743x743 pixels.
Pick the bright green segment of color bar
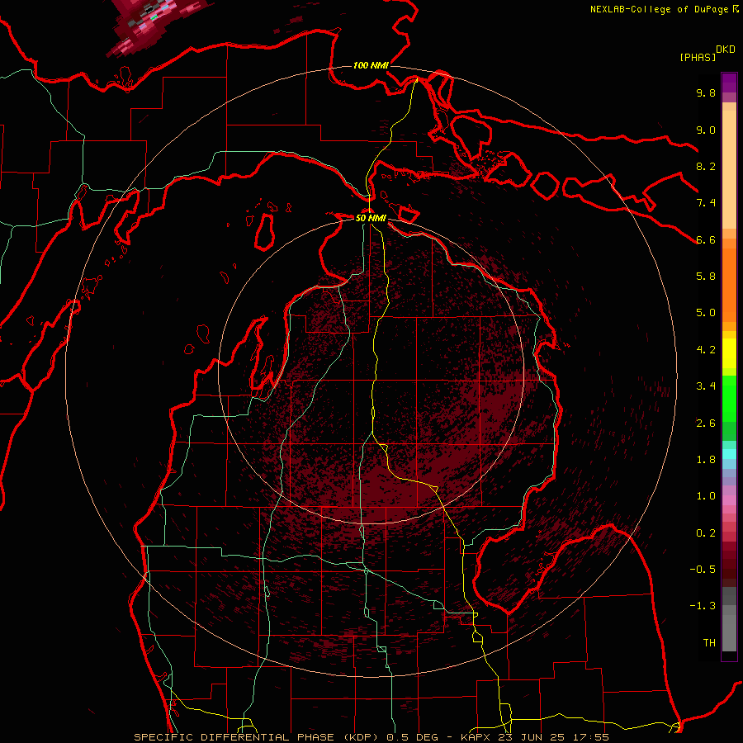(729, 398)
